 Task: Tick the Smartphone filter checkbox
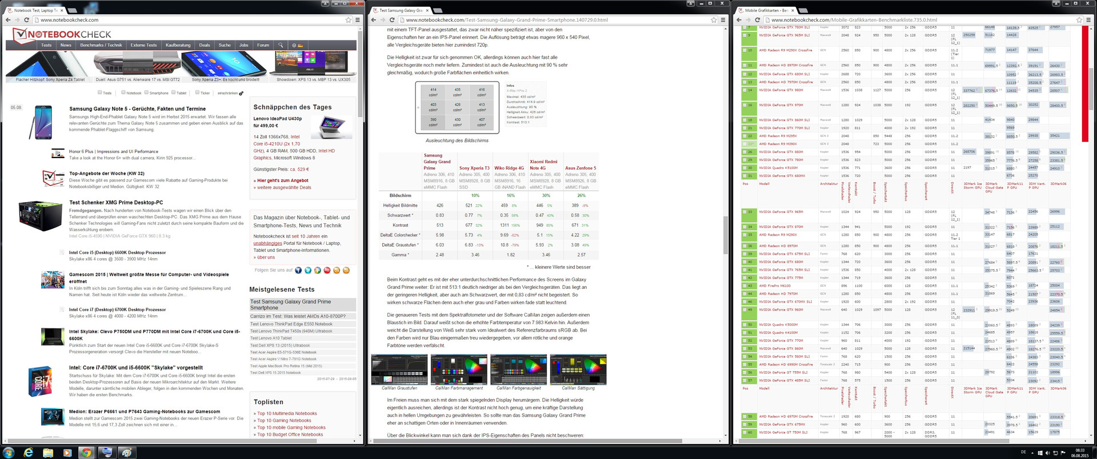(147, 92)
